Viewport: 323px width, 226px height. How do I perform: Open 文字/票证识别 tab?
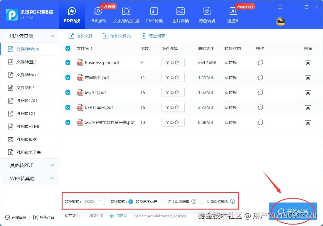coord(126,15)
